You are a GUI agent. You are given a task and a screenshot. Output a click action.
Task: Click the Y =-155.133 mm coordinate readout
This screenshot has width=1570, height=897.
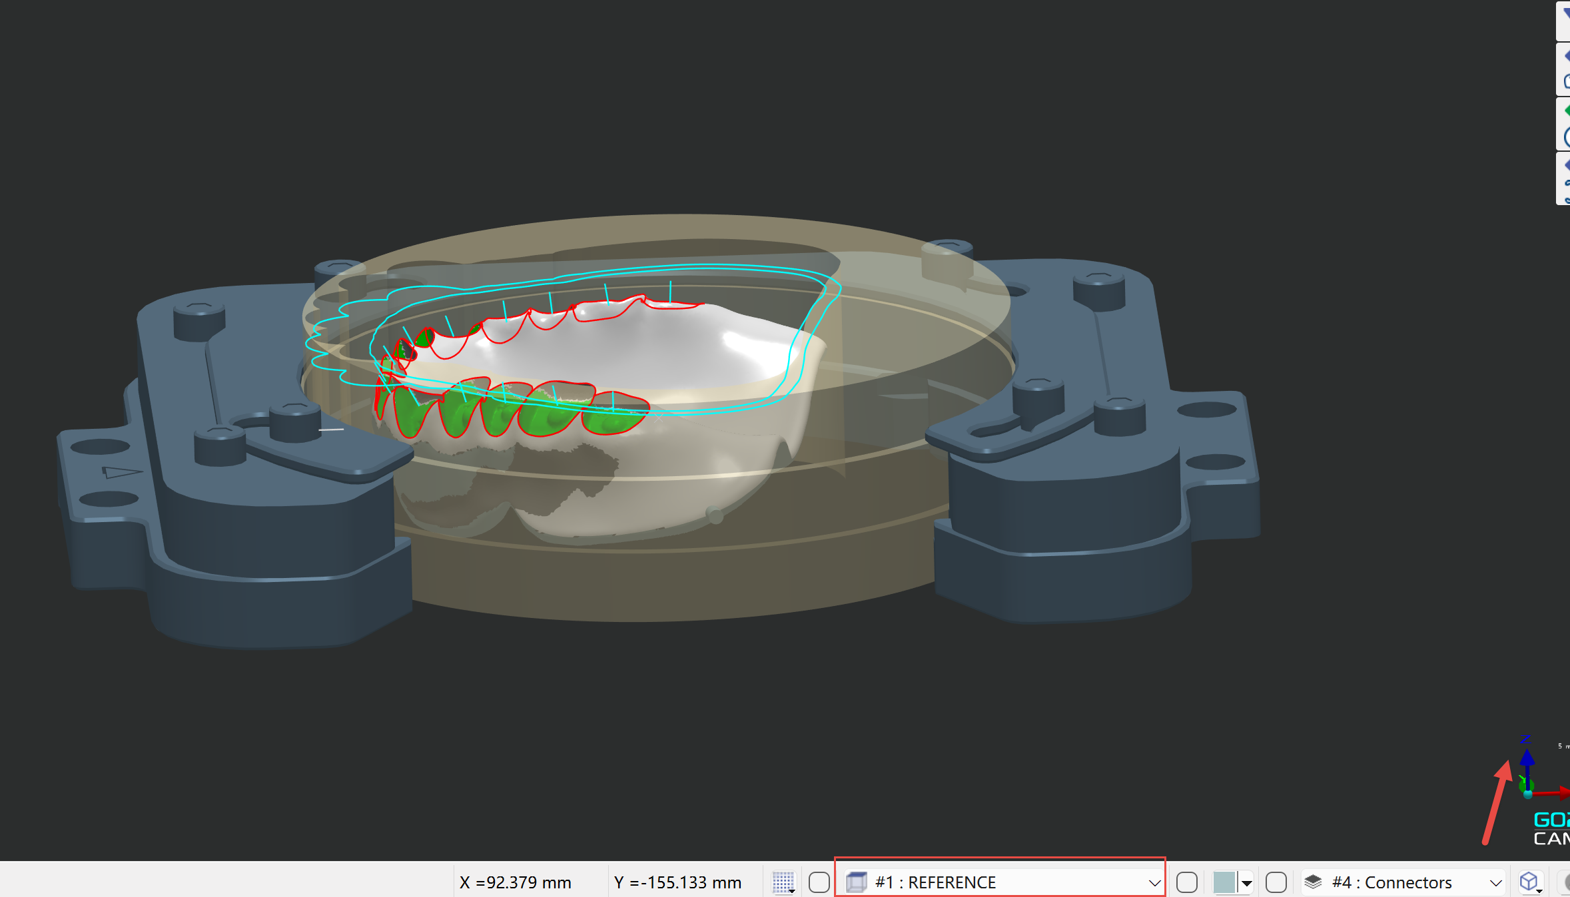(x=677, y=882)
